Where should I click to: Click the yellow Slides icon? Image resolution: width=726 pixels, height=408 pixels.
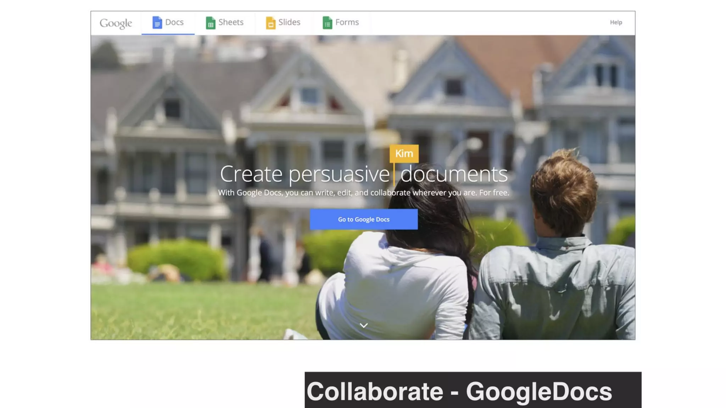270,23
